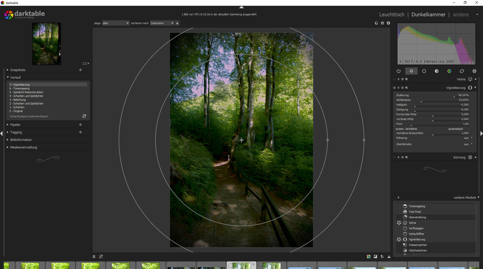This screenshot has height=269, width=483.
Task: Open the andere views menu
Action: pyautogui.click(x=461, y=15)
